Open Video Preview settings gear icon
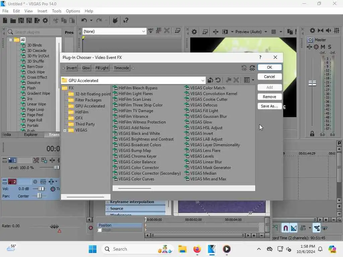This screenshot has height=257, width=343. click(x=194, y=32)
